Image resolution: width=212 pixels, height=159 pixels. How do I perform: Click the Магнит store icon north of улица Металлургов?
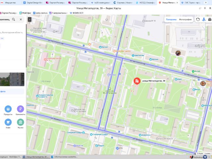[100, 47]
